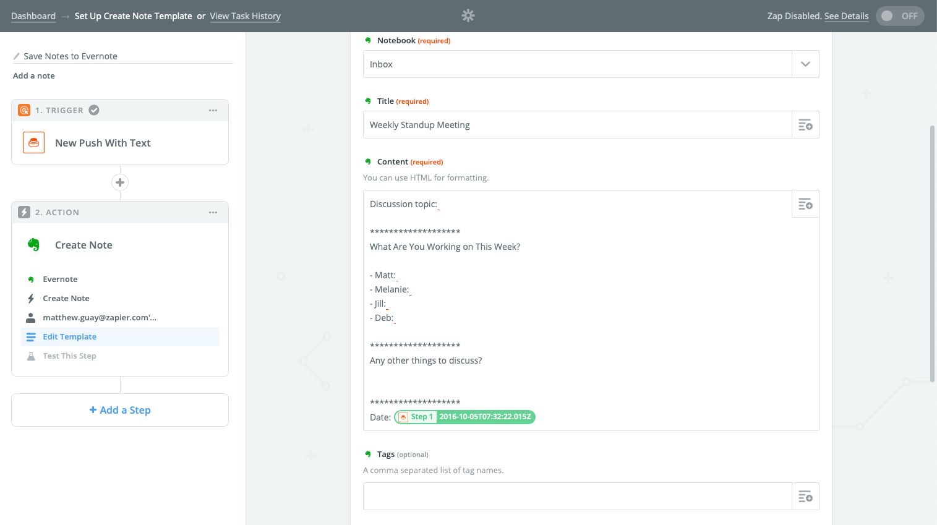
Task: Click the insert field icon beside Title
Action: click(x=805, y=125)
